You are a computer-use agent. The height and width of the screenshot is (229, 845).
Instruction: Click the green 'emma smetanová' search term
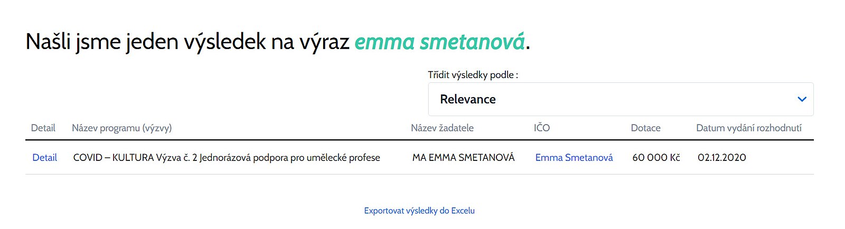439,42
